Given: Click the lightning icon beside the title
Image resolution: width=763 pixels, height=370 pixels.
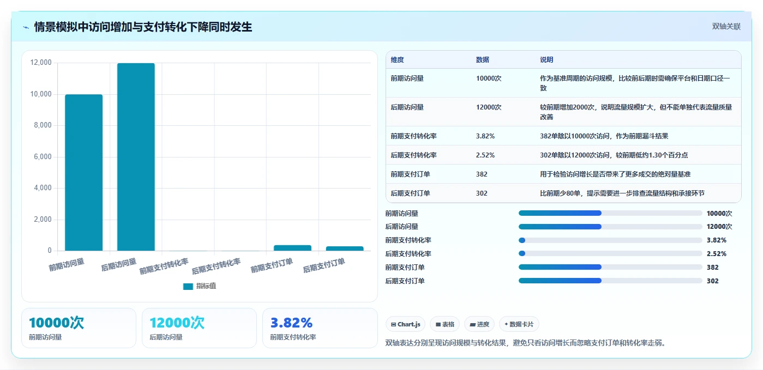Looking at the screenshot, I should (x=26, y=27).
